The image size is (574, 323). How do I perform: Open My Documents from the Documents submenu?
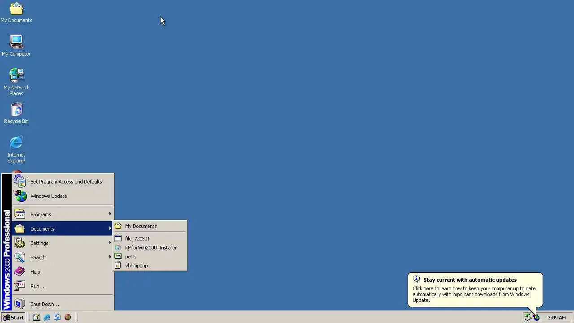point(150,226)
